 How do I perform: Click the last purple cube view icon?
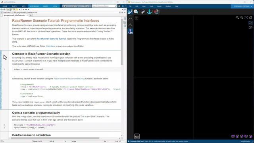click(250, 136)
